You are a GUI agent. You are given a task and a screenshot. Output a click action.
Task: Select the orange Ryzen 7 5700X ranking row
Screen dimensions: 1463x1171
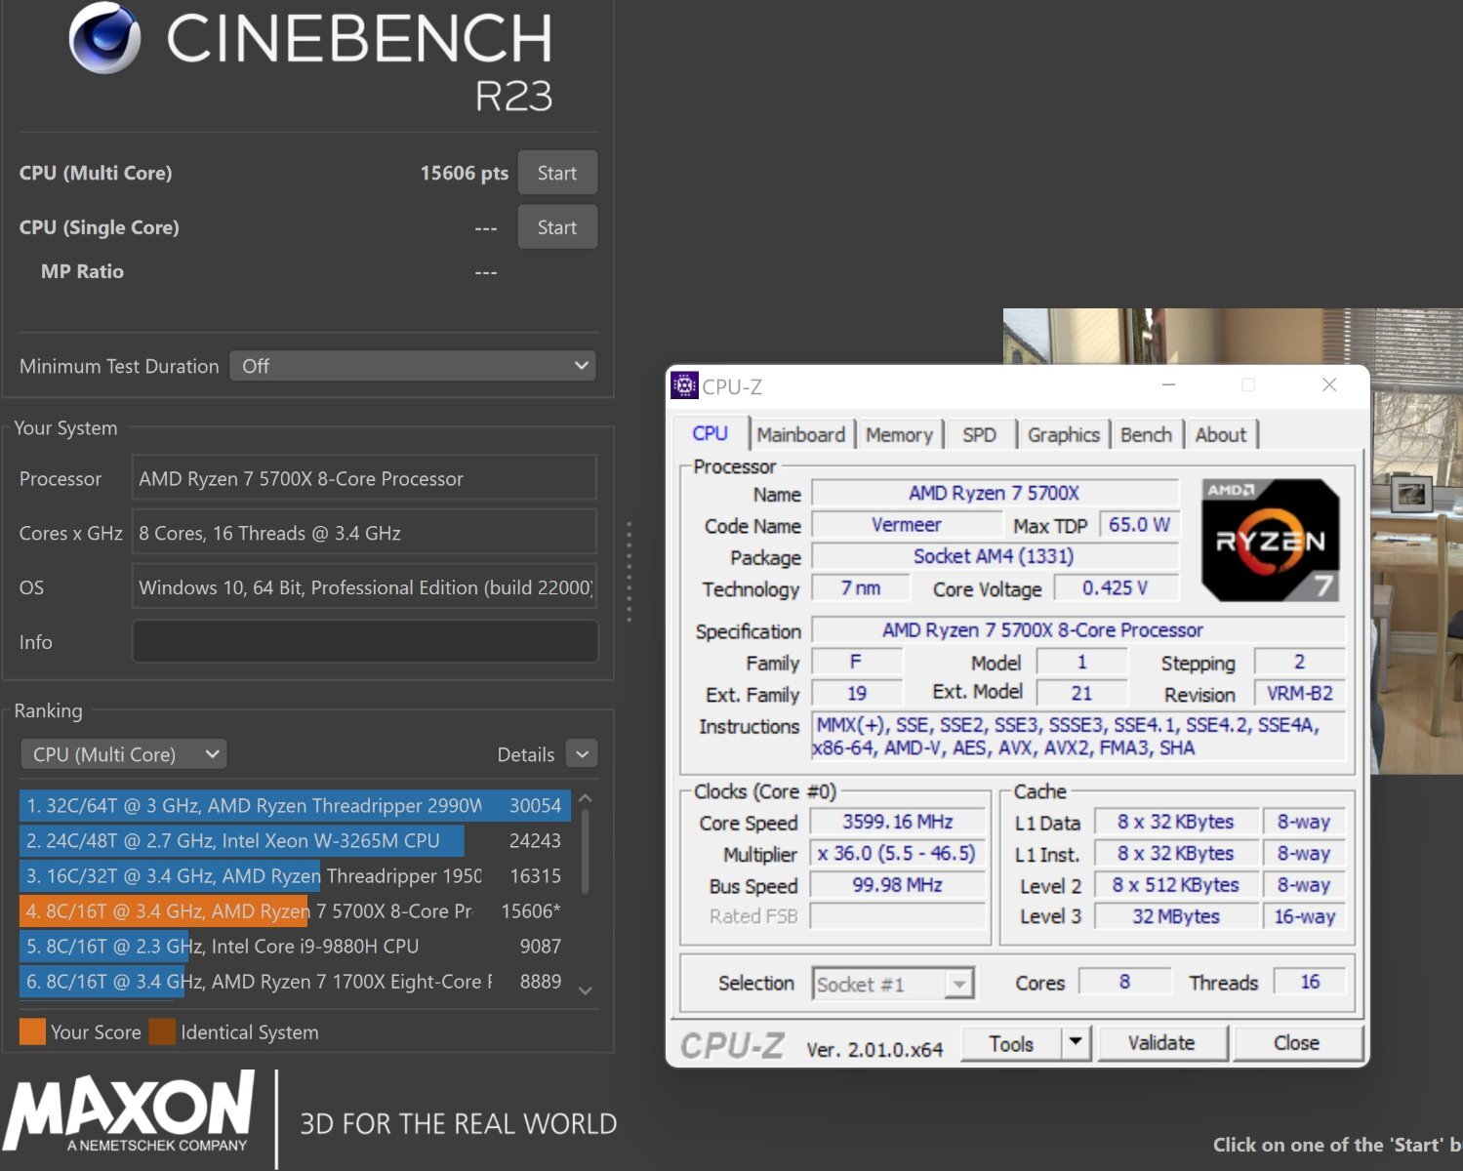[295, 910]
